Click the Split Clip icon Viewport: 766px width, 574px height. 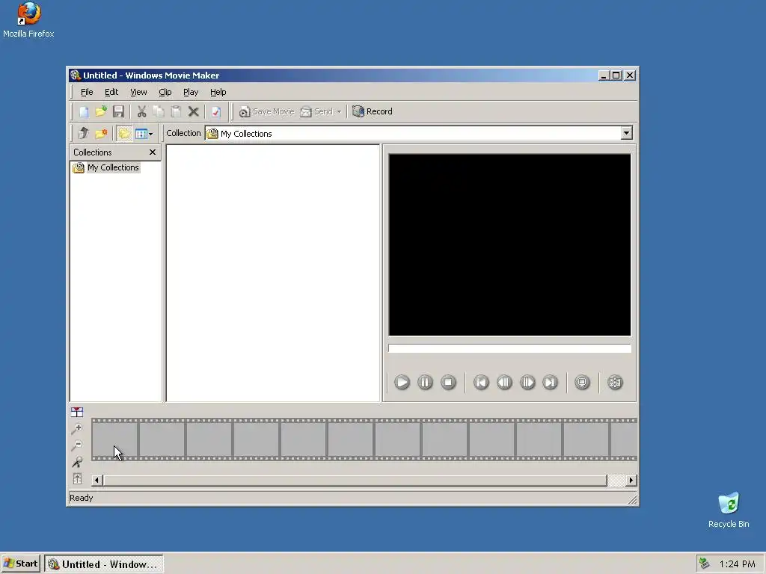tap(615, 382)
